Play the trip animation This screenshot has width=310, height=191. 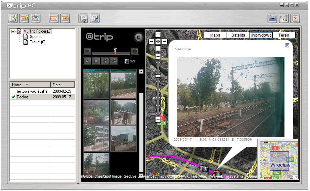tap(87, 61)
